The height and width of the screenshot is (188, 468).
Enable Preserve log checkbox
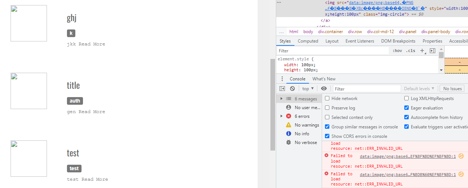tap(327, 108)
